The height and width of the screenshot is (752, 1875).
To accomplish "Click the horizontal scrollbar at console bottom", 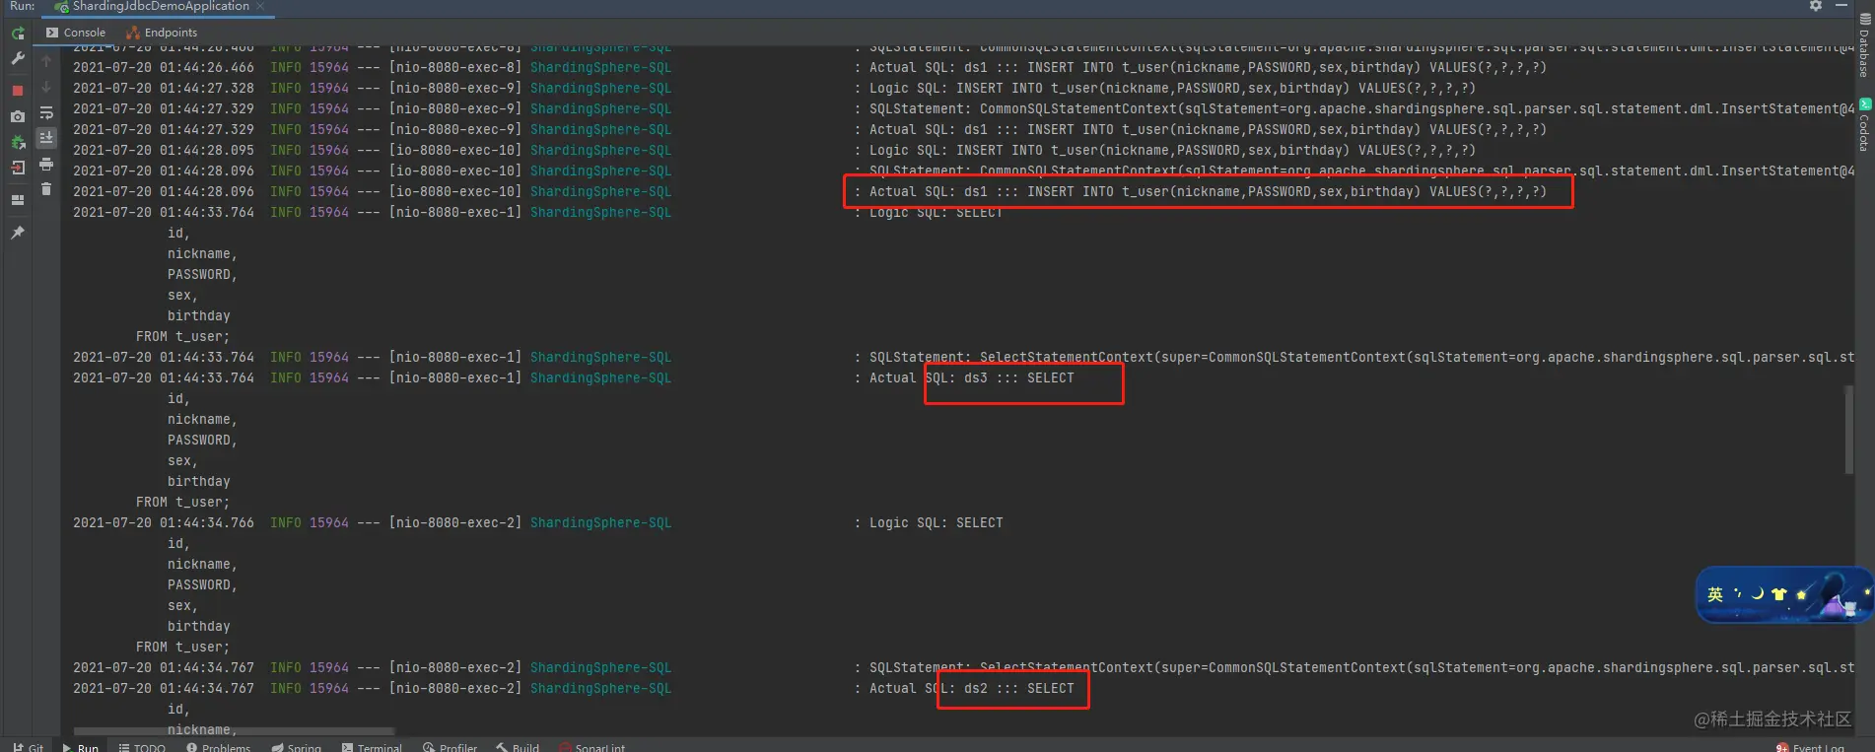I will click(x=235, y=731).
